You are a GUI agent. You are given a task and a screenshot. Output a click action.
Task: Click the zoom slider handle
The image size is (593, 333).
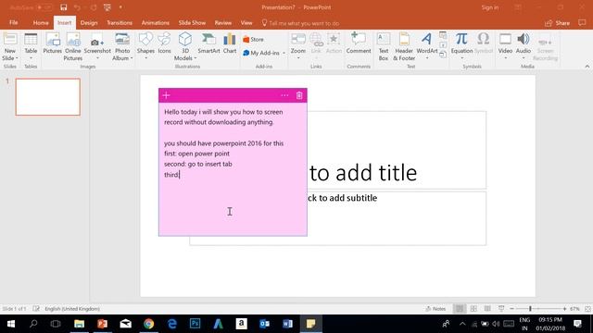click(x=530, y=308)
